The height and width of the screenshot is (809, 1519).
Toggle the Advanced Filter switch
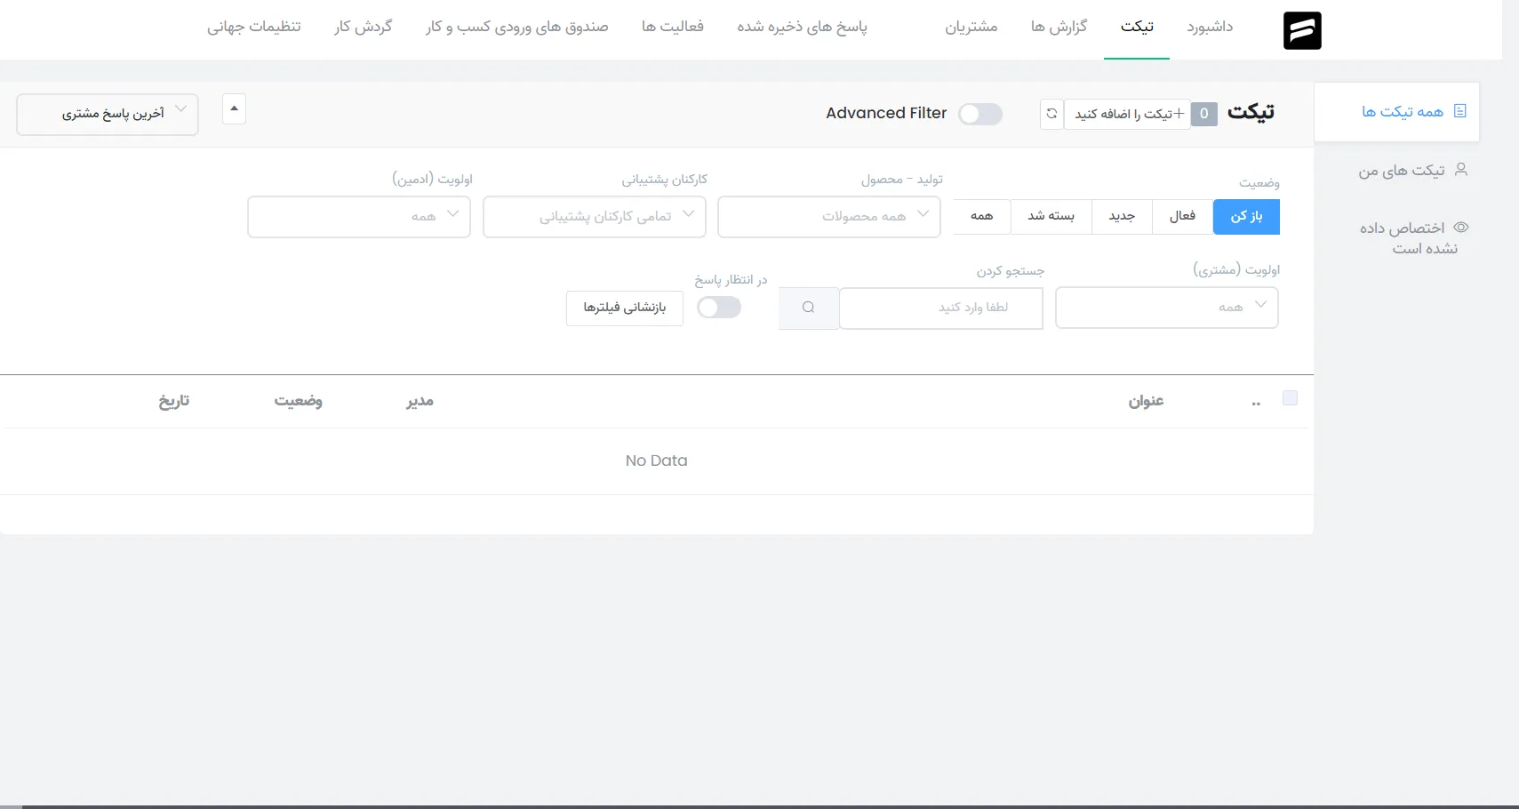coord(980,114)
